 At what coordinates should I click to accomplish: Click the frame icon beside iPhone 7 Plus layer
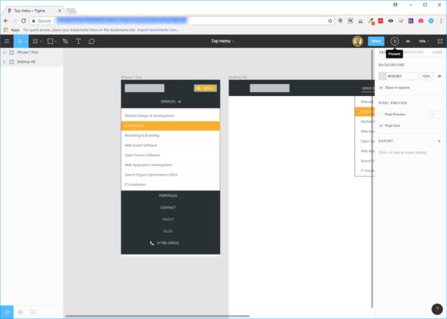pos(11,53)
